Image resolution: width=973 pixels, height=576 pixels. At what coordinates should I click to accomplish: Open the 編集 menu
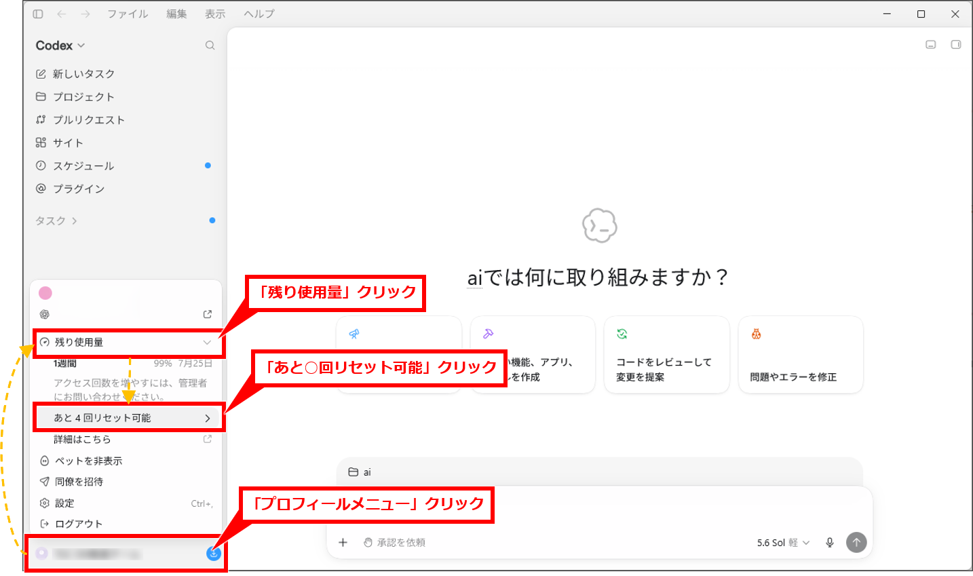(176, 14)
